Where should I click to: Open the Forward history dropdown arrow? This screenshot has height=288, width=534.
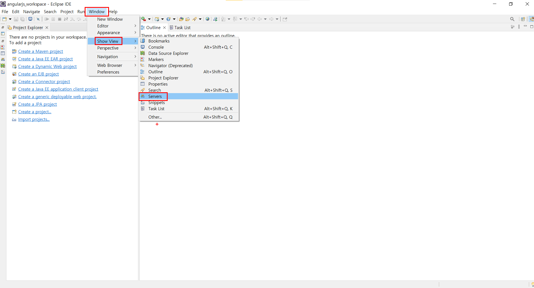point(277,19)
